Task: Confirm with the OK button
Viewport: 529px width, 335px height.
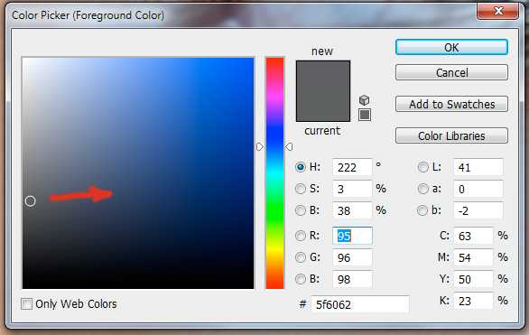Action: click(451, 47)
